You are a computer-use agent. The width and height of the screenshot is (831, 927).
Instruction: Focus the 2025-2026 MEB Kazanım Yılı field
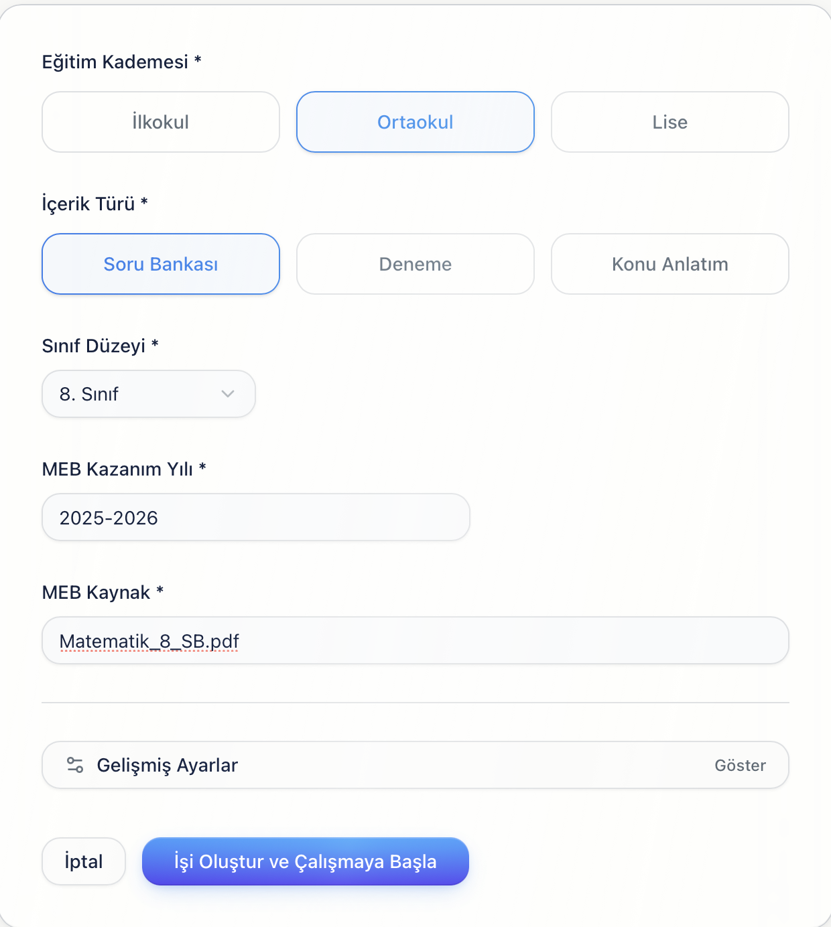point(256,517)
